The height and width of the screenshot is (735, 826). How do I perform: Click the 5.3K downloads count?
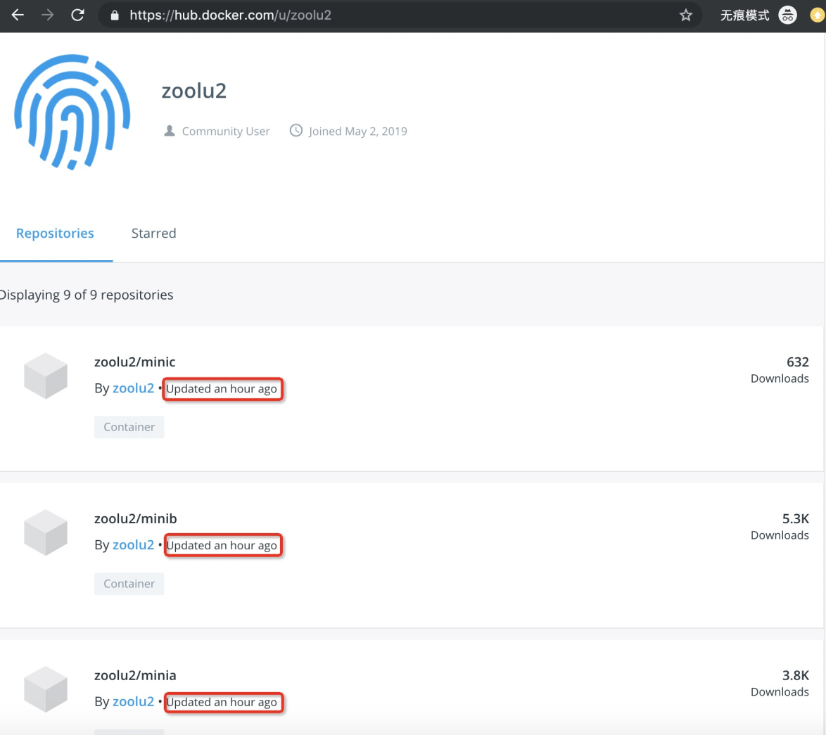[x=796, y=518]
